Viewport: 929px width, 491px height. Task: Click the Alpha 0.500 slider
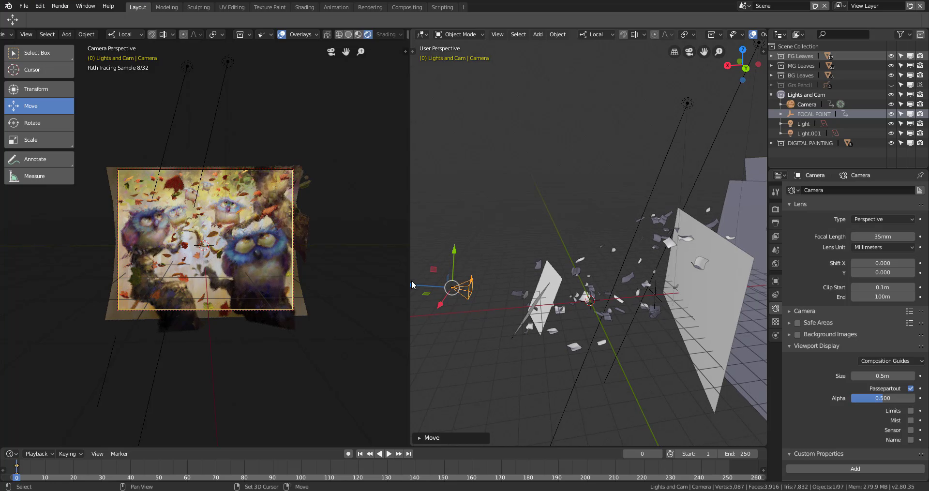(883, 398)
